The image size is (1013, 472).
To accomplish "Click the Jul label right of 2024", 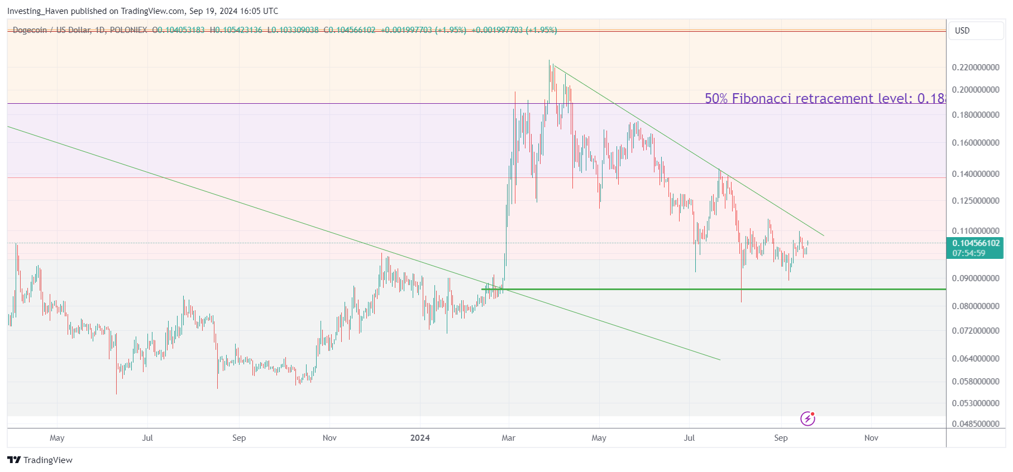I will (x=689, y=438).
